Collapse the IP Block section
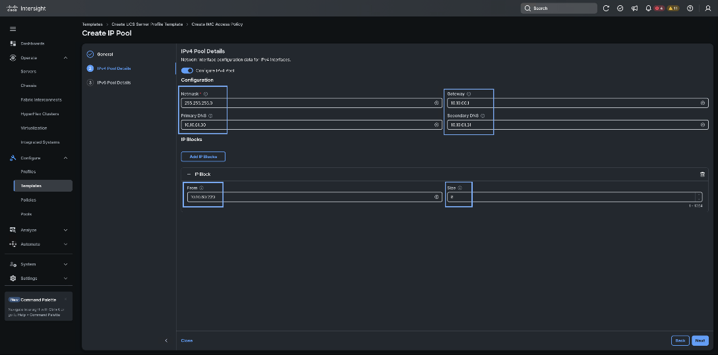Screen dimensions: 718x355 pyautogui.click(x=189, y=175)
